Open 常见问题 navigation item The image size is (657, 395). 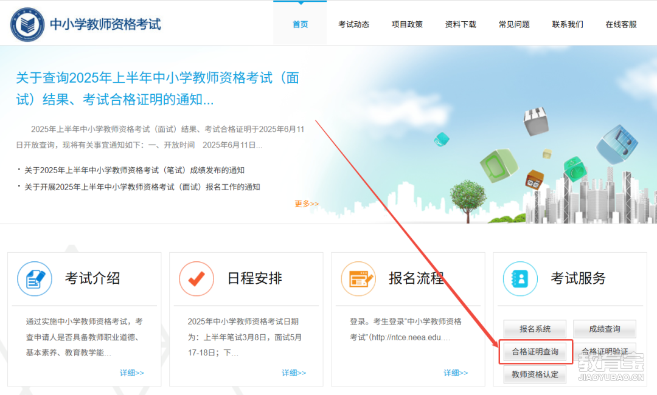point(514,24)
